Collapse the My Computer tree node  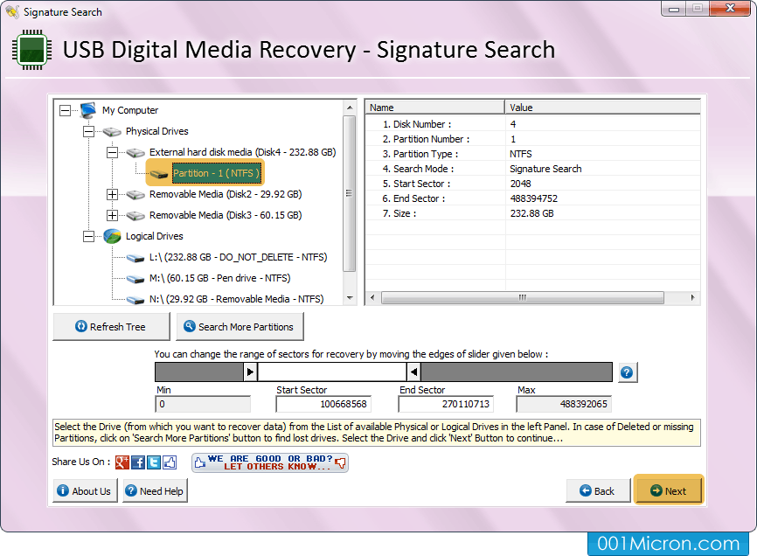click(x=65, y=110)
